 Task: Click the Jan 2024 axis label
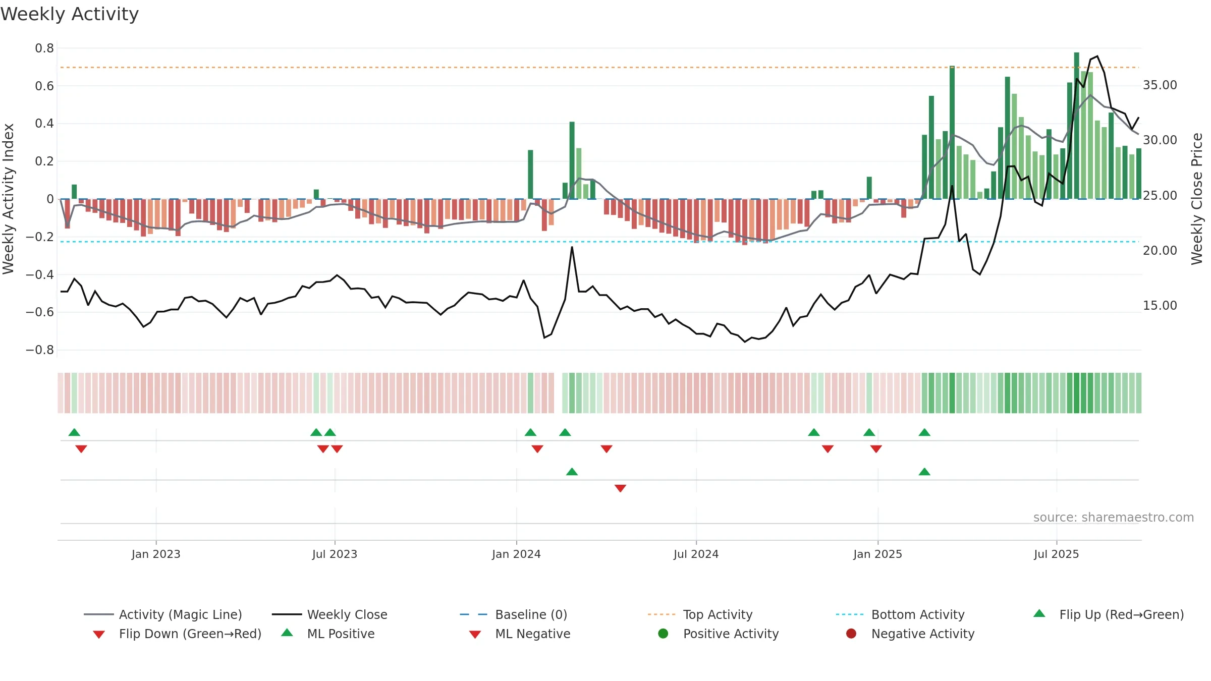point(516,554)
